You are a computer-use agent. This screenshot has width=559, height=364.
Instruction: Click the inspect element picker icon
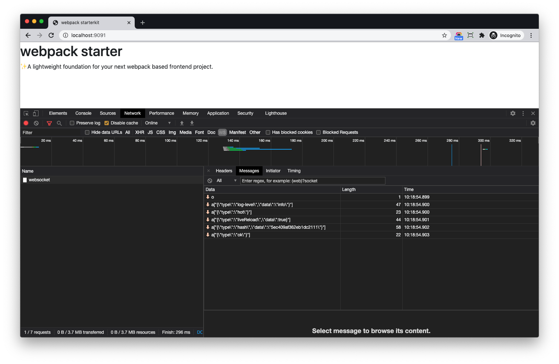(x=26, y=113)
